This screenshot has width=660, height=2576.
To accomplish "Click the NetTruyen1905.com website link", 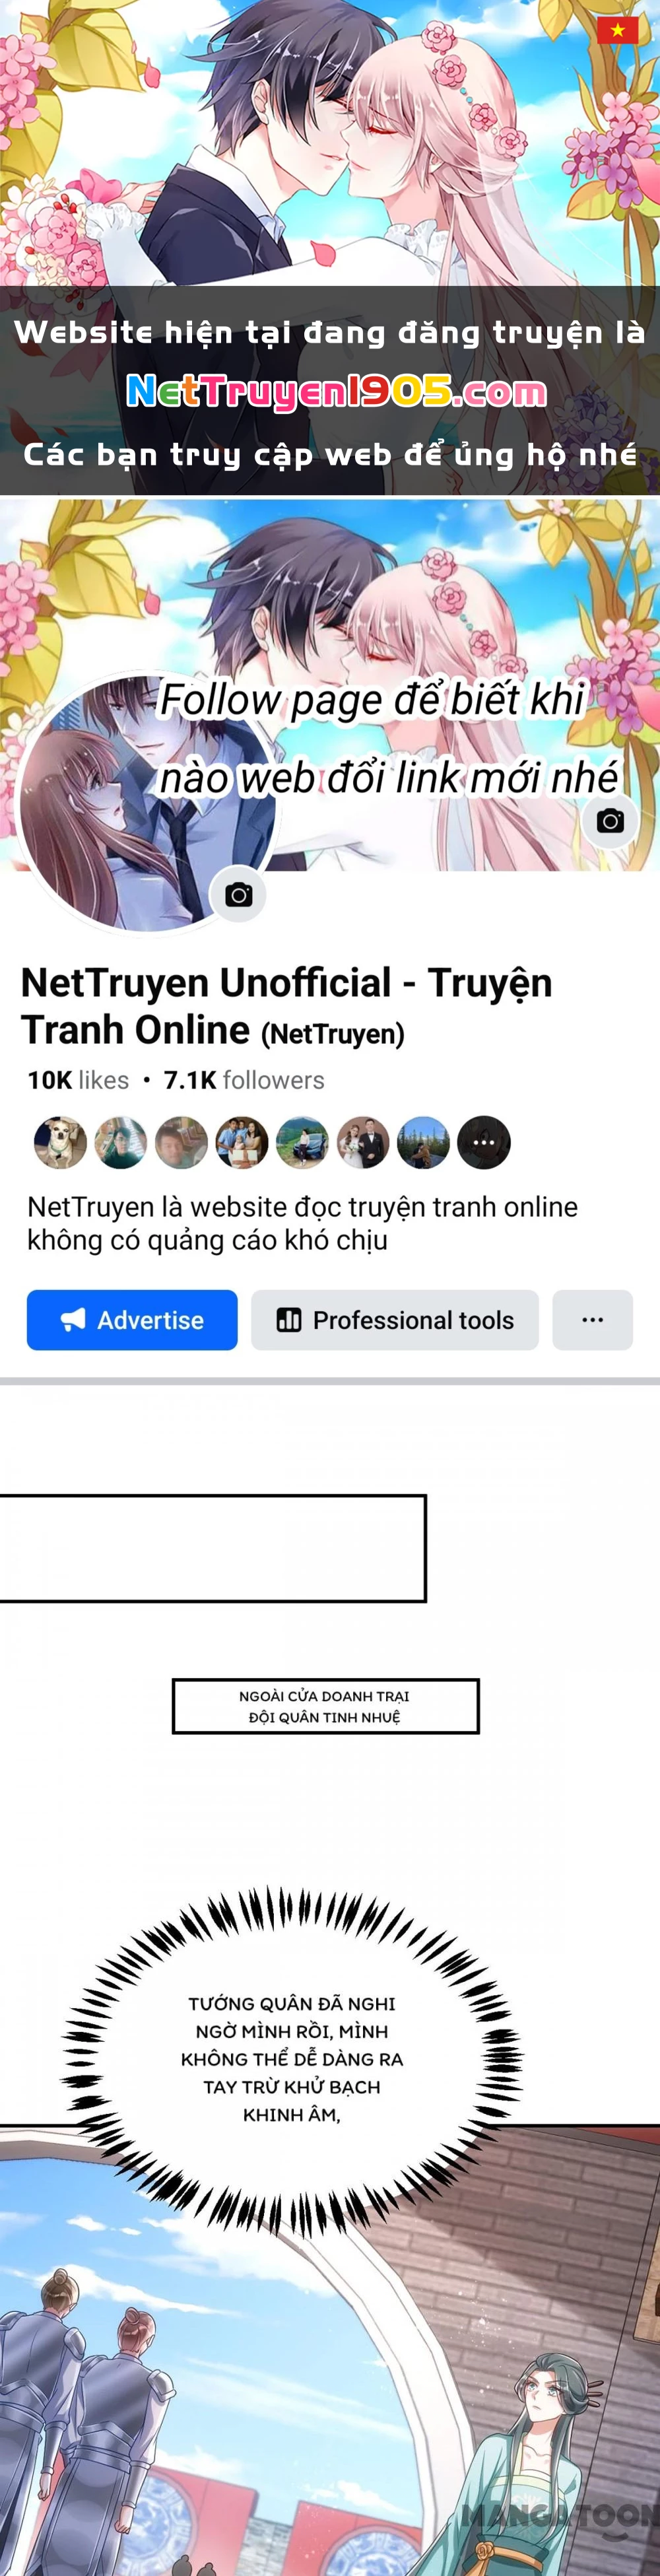I will [336, 392].
